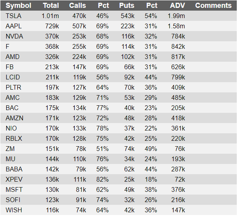
Task: Select the NVDA symbol cell
Action: point(14,37)
